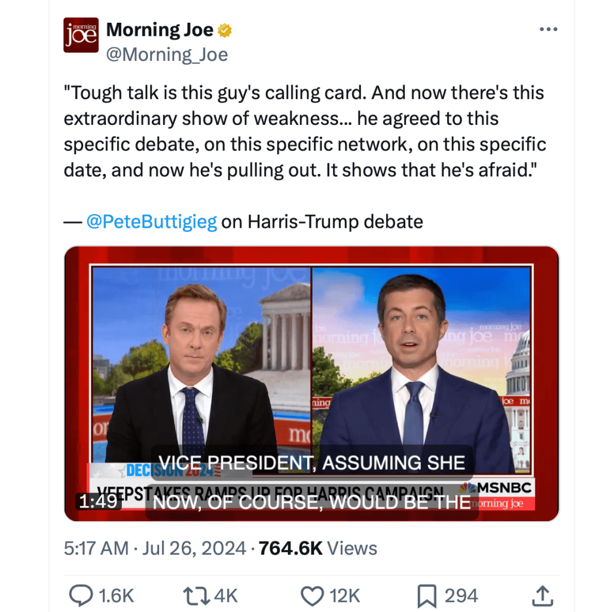The image size is (599, 612).
Task: Toggle the like heart icon
Action: [x=311, y=595]
